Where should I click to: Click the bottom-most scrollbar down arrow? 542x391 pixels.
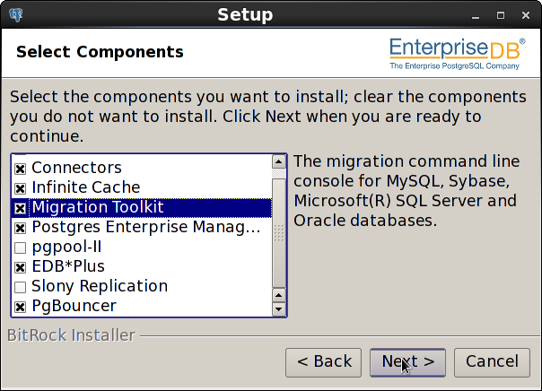point(279,309)
